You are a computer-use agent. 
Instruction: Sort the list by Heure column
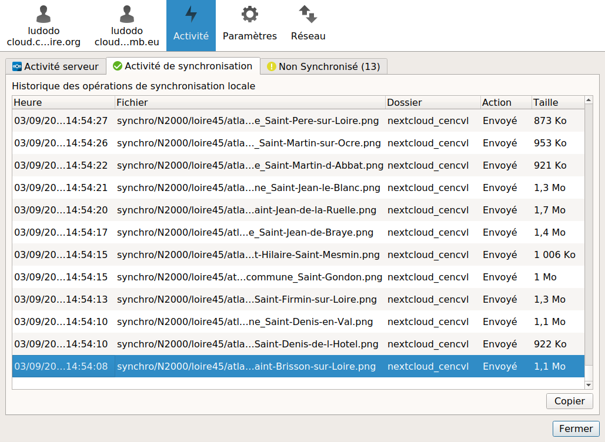[x=63, y=102]
